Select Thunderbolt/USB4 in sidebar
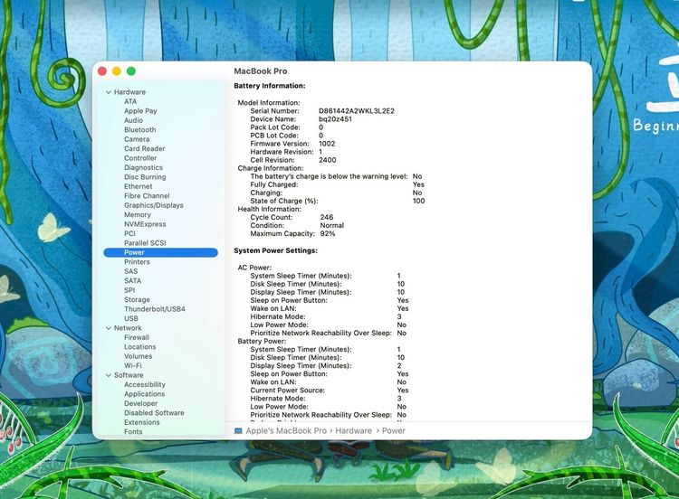This screenshot has width=679, height=499. tap(154, 309)
